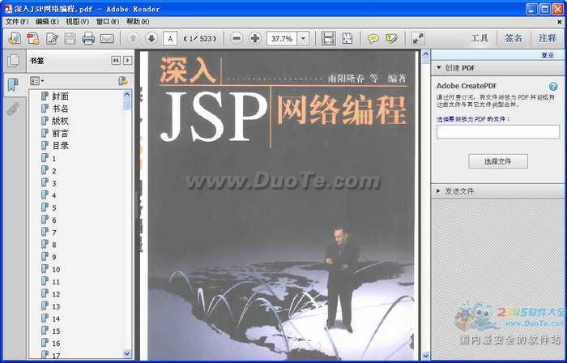Click the file-to-convert input field
The image size is (567, 363).
(x=498, y=132)
